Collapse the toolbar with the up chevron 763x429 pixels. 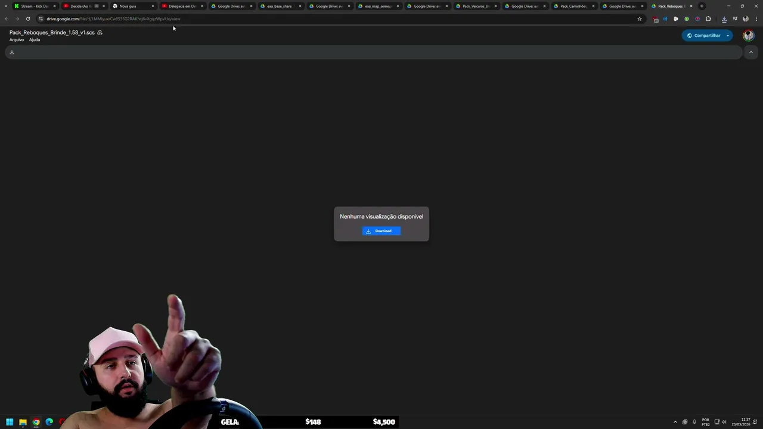click(x=750, y=52)
